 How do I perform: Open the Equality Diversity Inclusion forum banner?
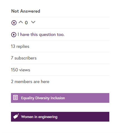point(60,98)
